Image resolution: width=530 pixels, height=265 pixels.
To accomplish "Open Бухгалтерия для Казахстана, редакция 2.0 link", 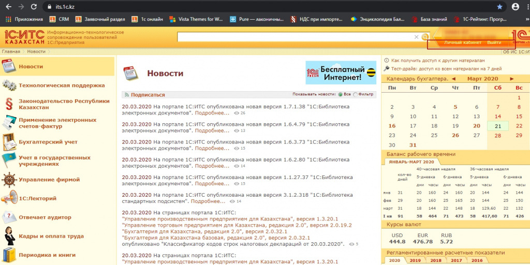I will 204,231.
